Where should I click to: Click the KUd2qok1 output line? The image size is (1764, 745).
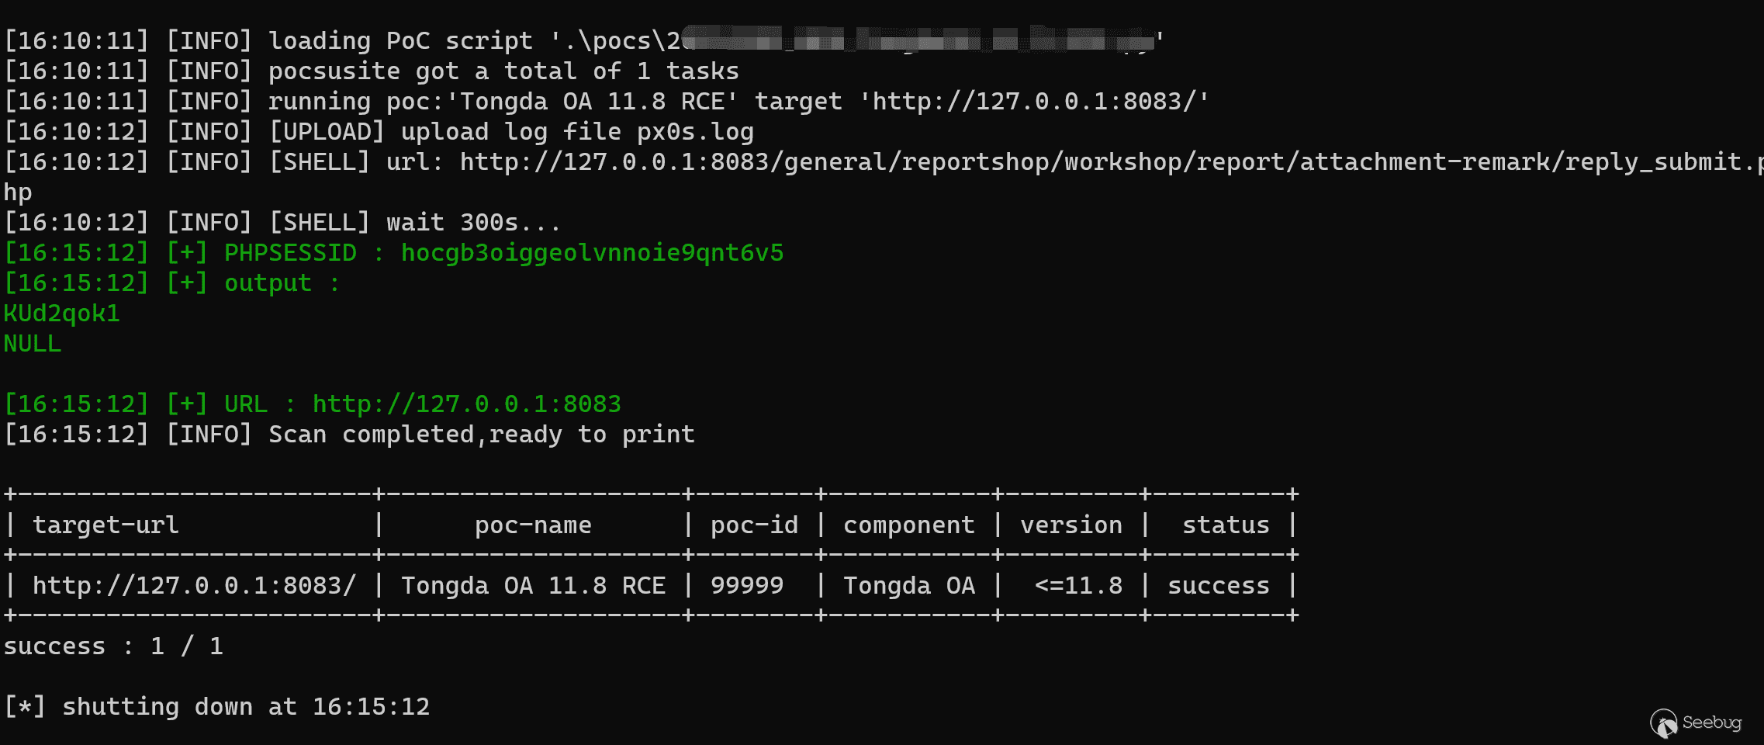62,314
